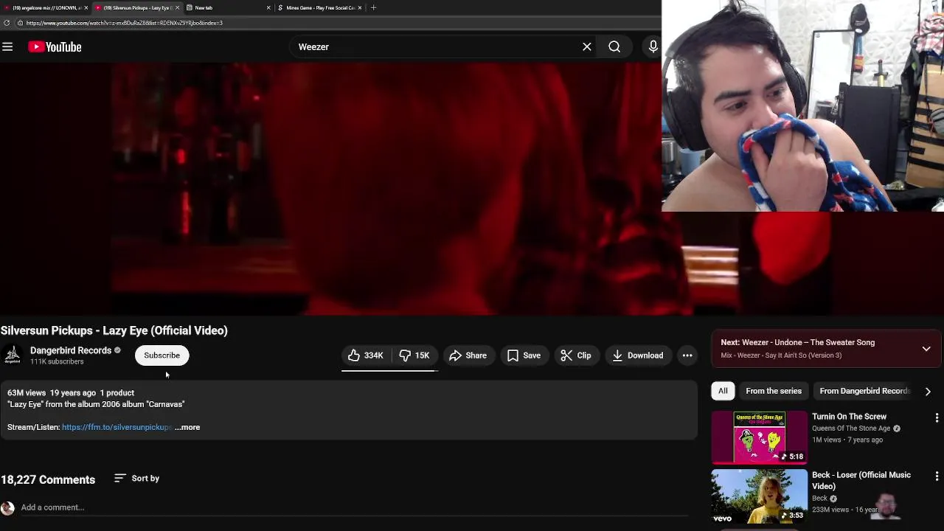The height and width of the screenshot is (531, 944).
Task: Select the All filter chip
Action: [723, 391]
